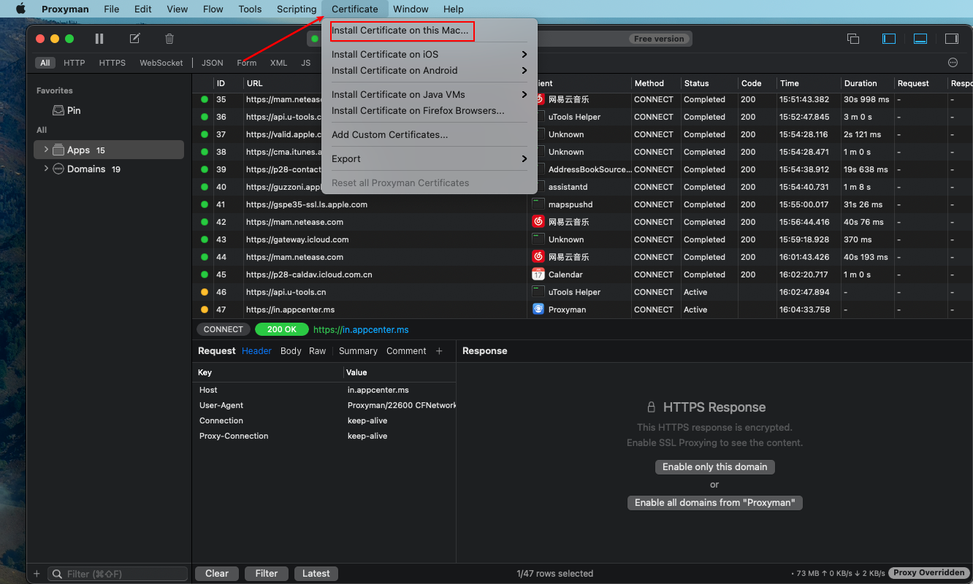
Task: Expand the Apps tree node
Action: [46, 150]
